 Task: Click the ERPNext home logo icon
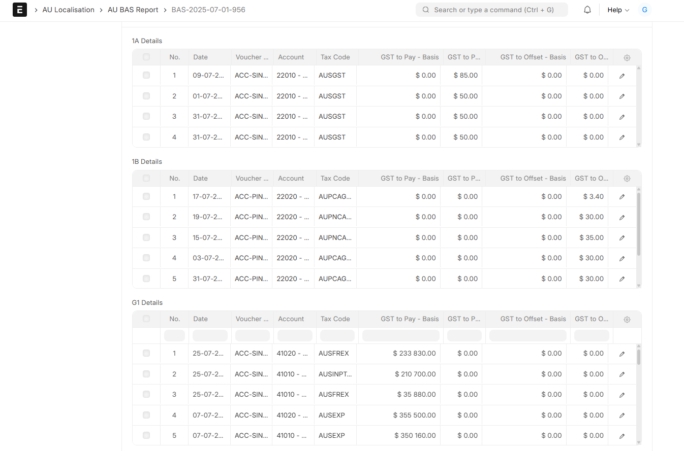click(20, 10)
